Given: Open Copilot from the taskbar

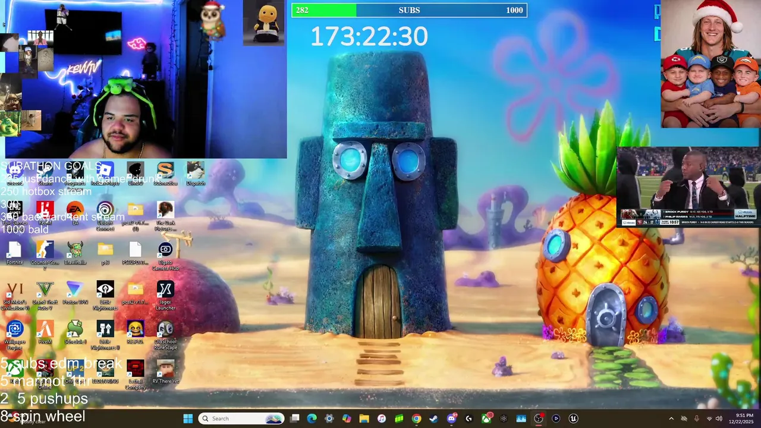Looking at the screenshot, I should click(347, 418).
